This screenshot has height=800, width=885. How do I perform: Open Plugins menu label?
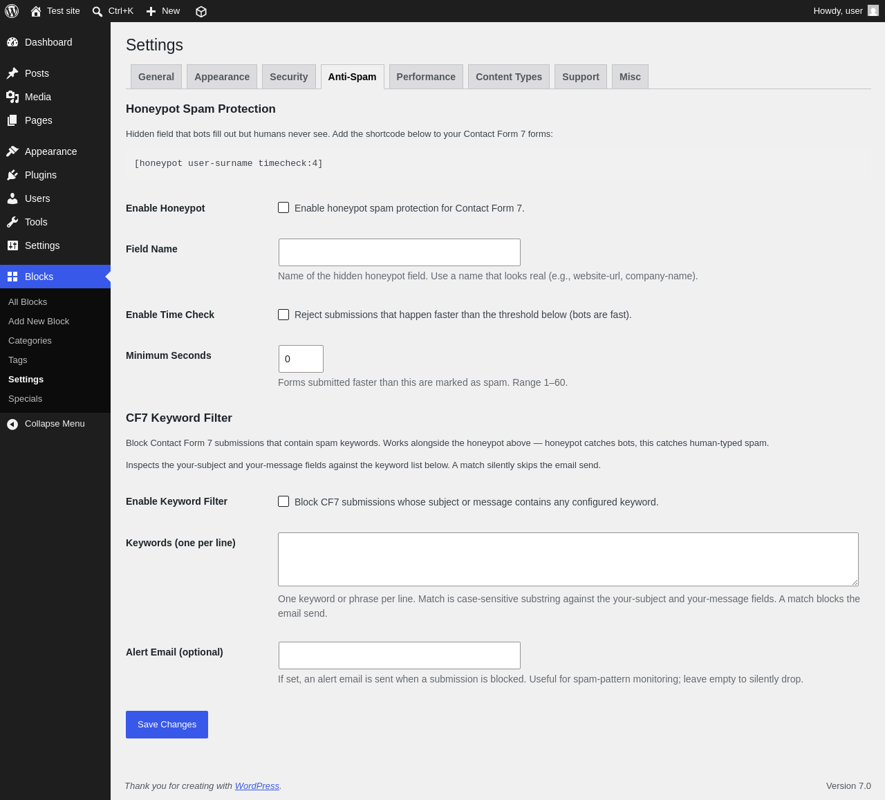pos(41,175)
